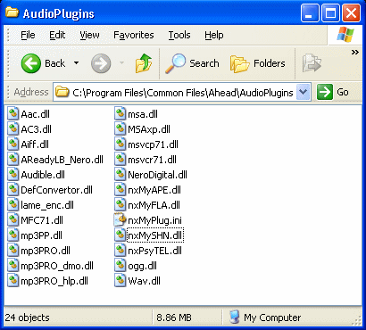The width and height of the screenshot is (366, 330).
Task: Click the Address path field
Action: coord(182,92)
